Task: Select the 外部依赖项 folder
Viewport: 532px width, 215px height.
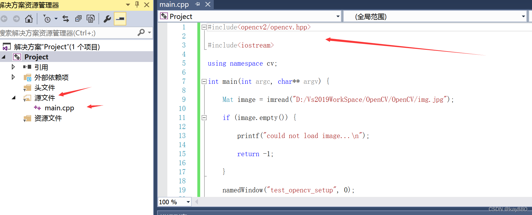Action: click(x=51, y=78)
